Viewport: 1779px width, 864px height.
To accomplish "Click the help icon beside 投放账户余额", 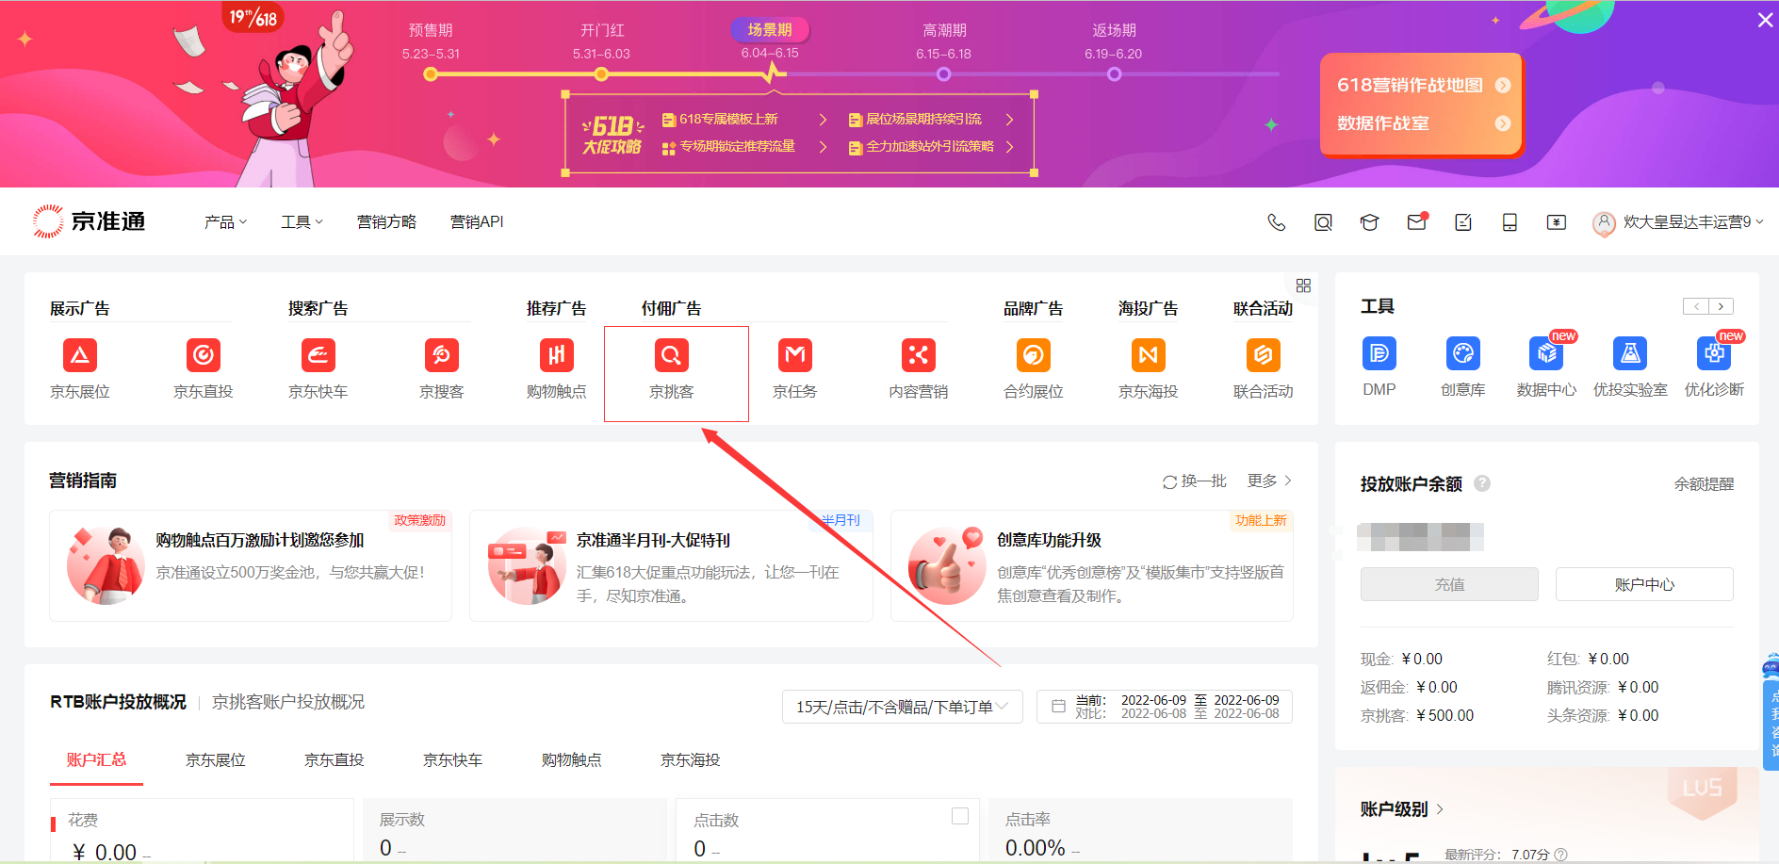I will 1482,483.
